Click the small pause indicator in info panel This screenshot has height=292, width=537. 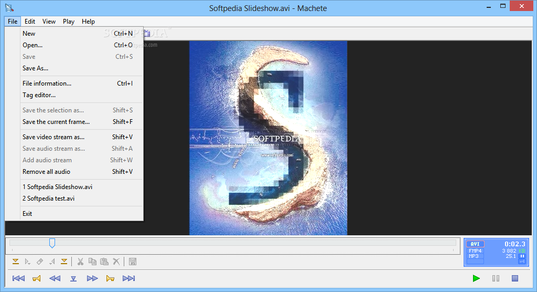tap(522, 256)
